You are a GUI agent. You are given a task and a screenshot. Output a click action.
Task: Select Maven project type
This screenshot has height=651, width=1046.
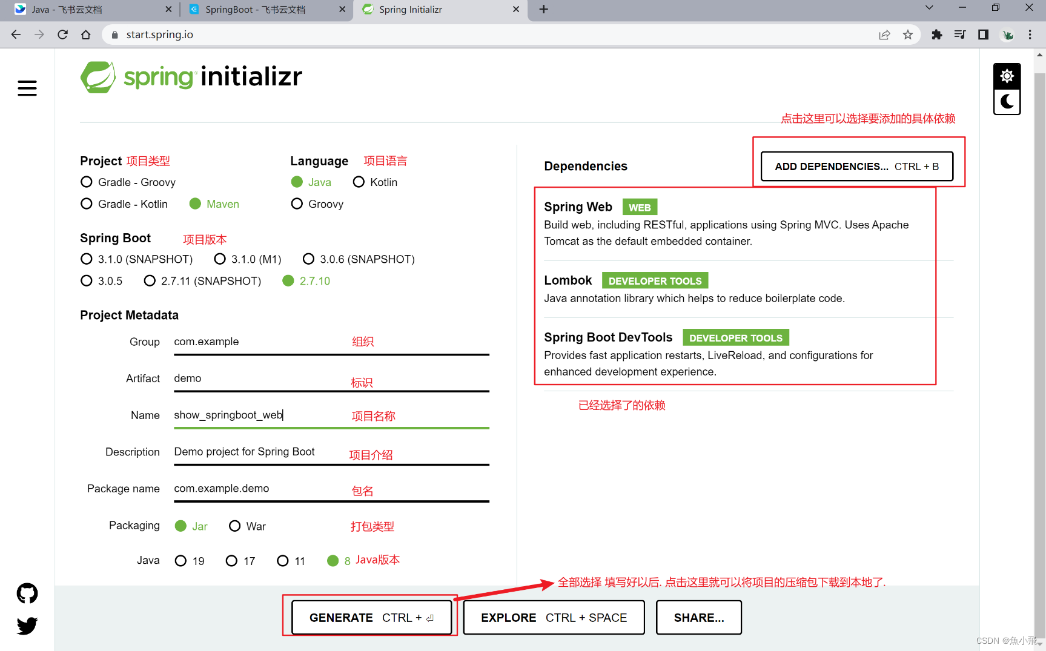click(214, 204)
